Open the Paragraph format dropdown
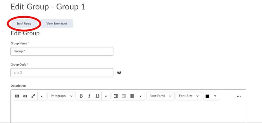Viewport: 262px width, 123px height. 61,96
